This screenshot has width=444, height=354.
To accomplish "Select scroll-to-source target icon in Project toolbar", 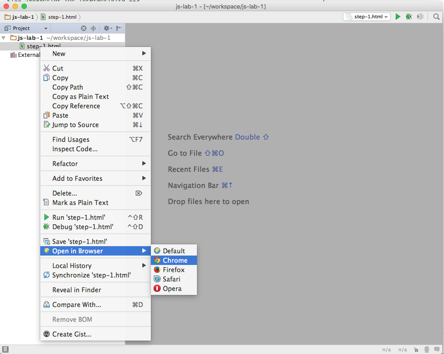I will (x=83, y=29).
